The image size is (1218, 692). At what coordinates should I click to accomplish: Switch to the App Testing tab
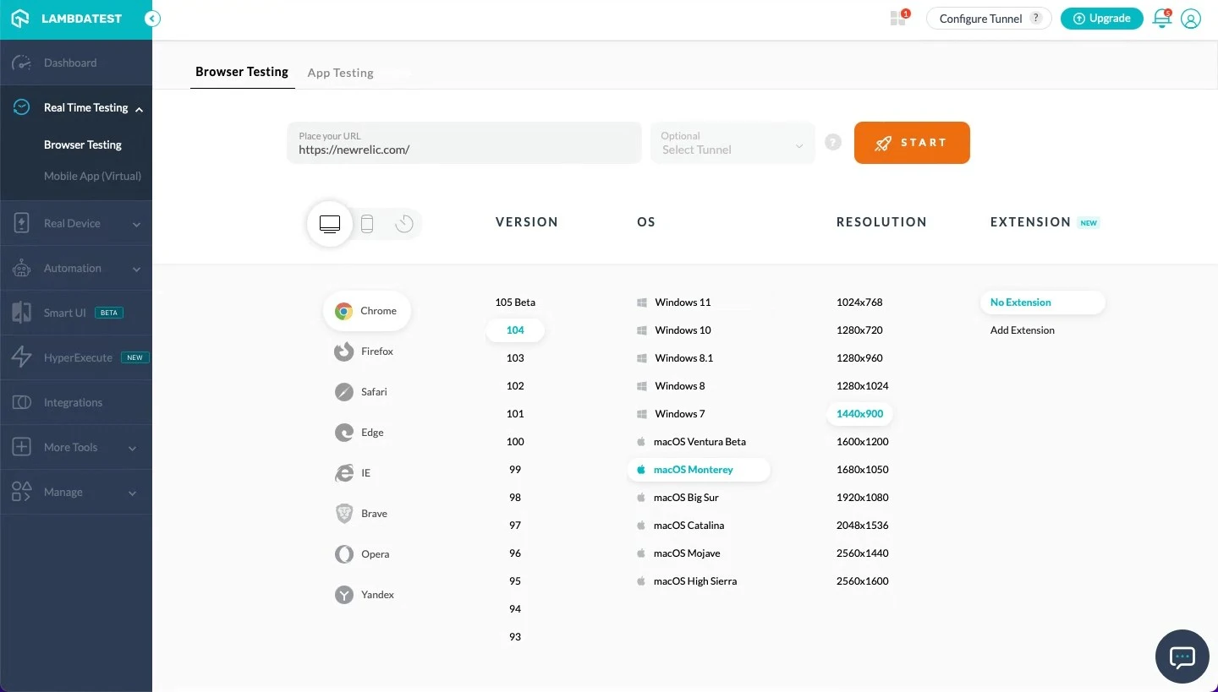(x=340, y=73)
